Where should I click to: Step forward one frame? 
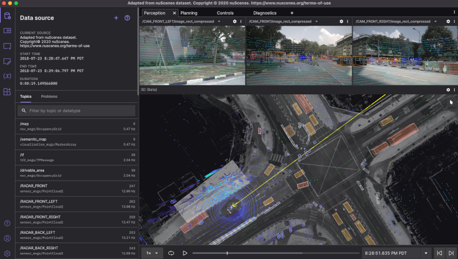coord(451,253)
